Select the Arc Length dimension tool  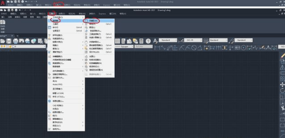click(x=169, y=48)
